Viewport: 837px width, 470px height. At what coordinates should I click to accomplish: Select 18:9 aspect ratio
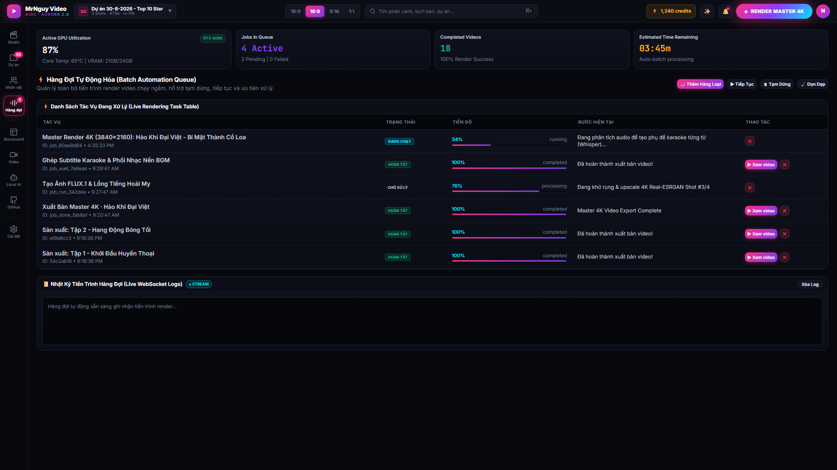296,11
